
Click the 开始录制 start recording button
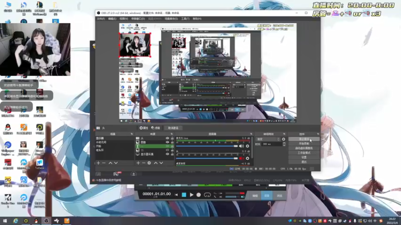click(x=304, y=143)
